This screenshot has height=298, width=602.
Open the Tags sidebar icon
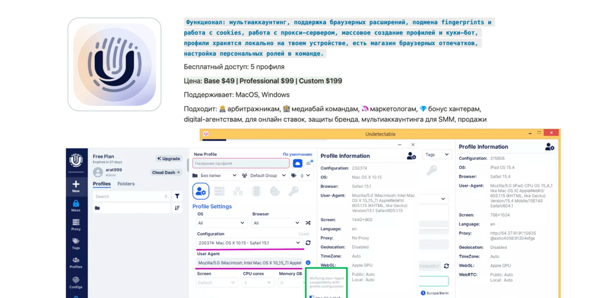pyautogui.click(x=76, y=241)
